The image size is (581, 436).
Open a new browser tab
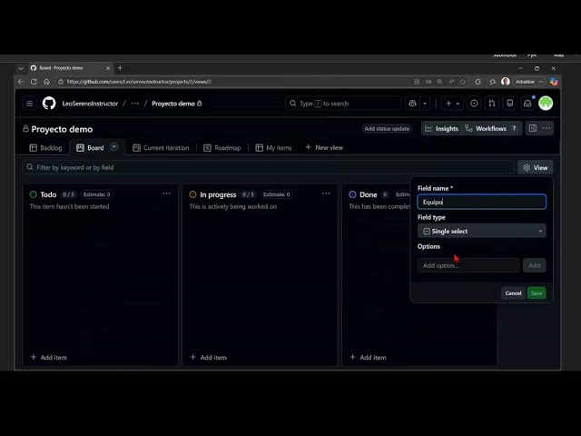point(120,68)
